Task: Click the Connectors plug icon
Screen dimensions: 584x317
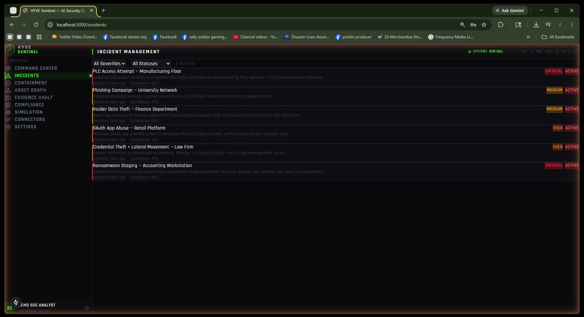Action: coord(8,119)
